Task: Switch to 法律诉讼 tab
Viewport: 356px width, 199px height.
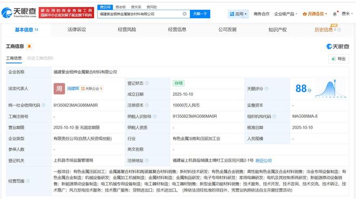Action: (77, 30)
